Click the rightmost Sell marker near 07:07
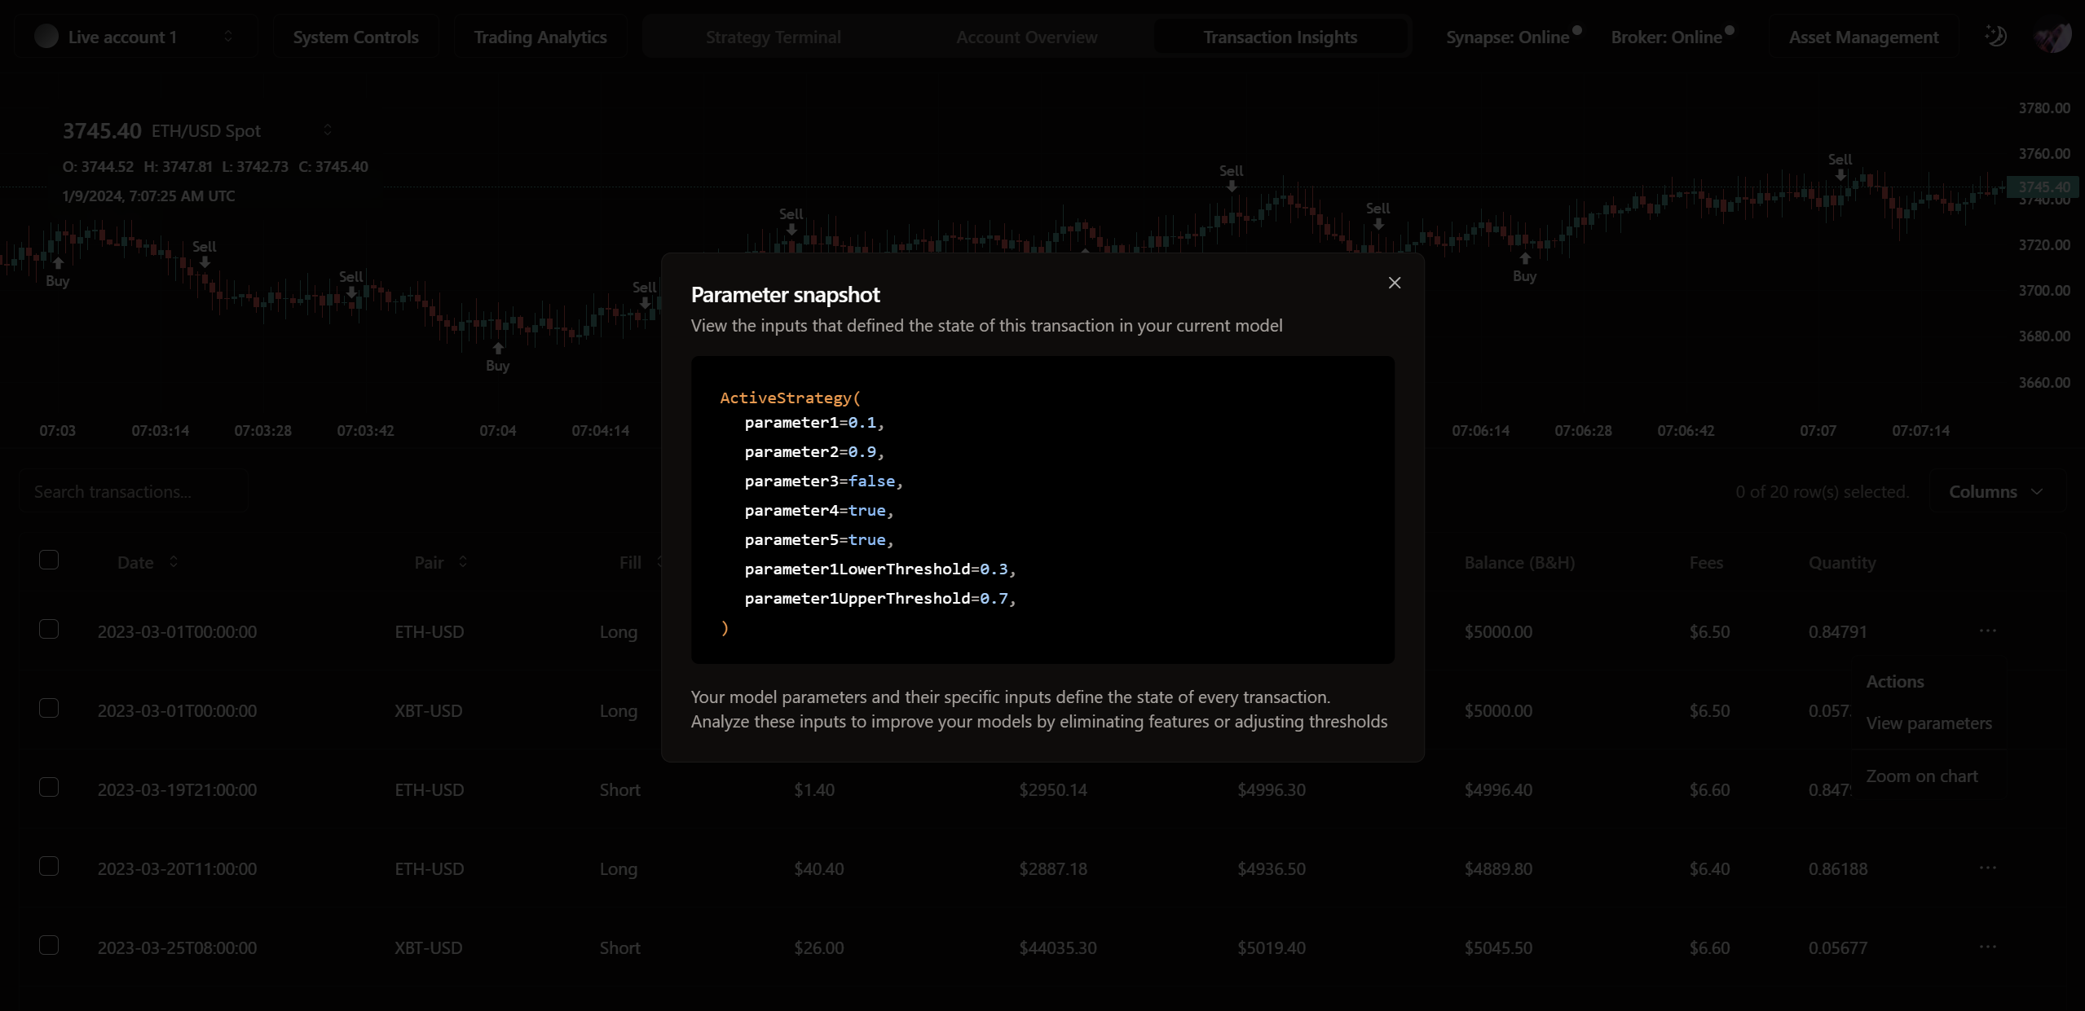The height and width of the screenshot is (1011, 2085). 1840,166
